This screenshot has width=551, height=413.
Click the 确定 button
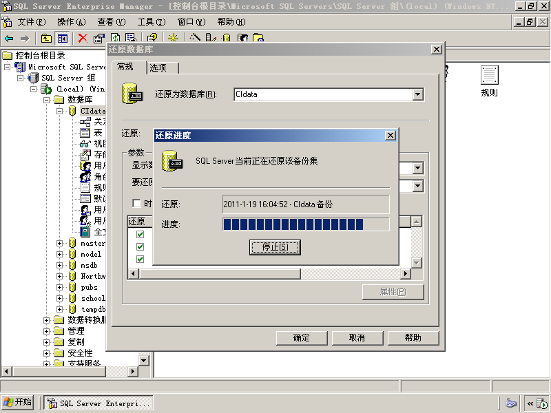[302, 338]
